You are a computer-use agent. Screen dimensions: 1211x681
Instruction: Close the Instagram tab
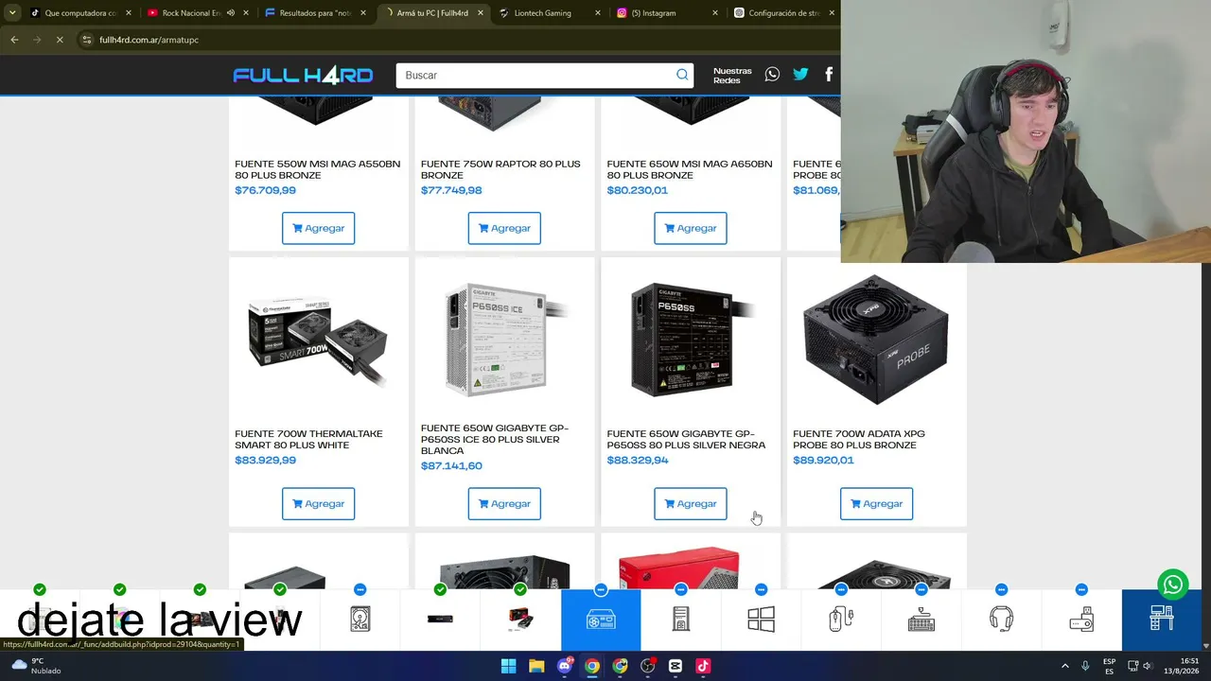(714, 13)
